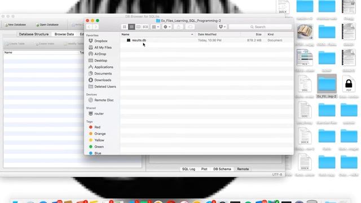Switch Finder to cover flow view
361x203 pixels.
(146, 27)
